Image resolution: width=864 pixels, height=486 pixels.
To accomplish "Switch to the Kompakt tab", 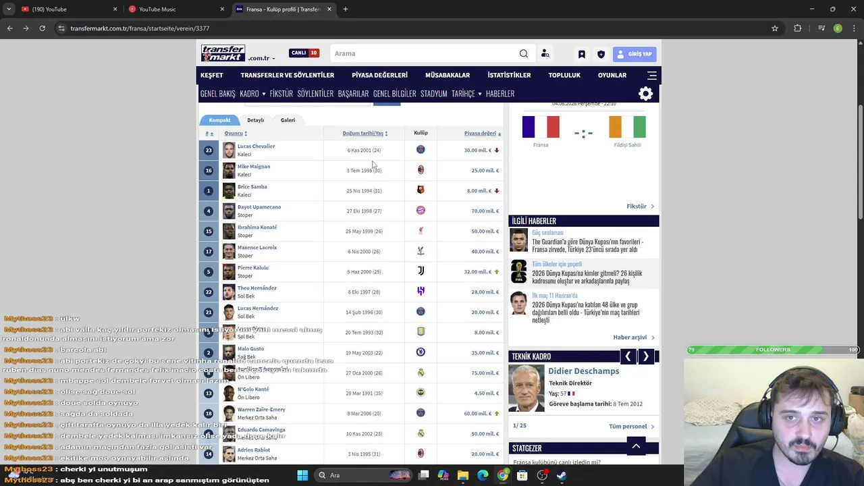I will (219, 120).
